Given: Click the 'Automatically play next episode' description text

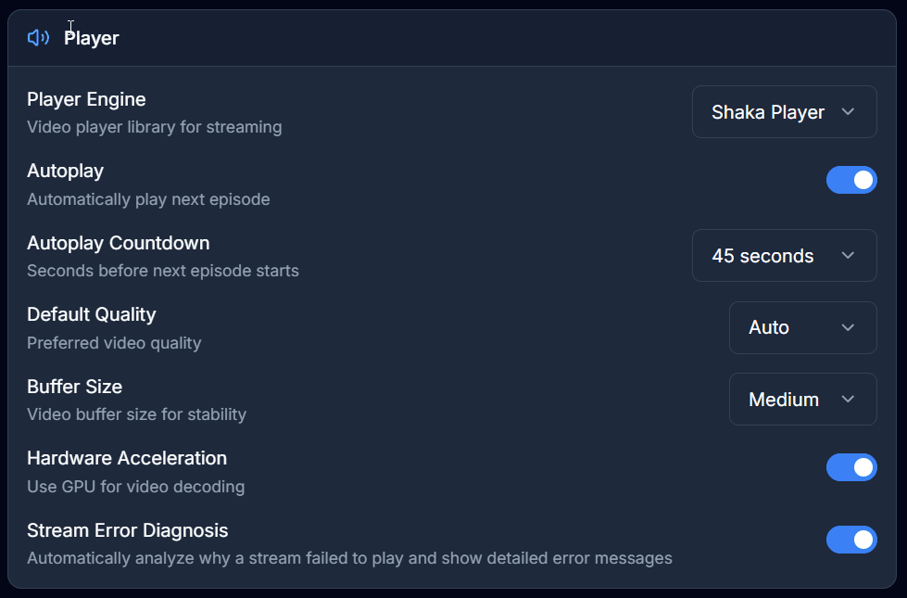Looking at the screenshot, I should click(148, 199).
